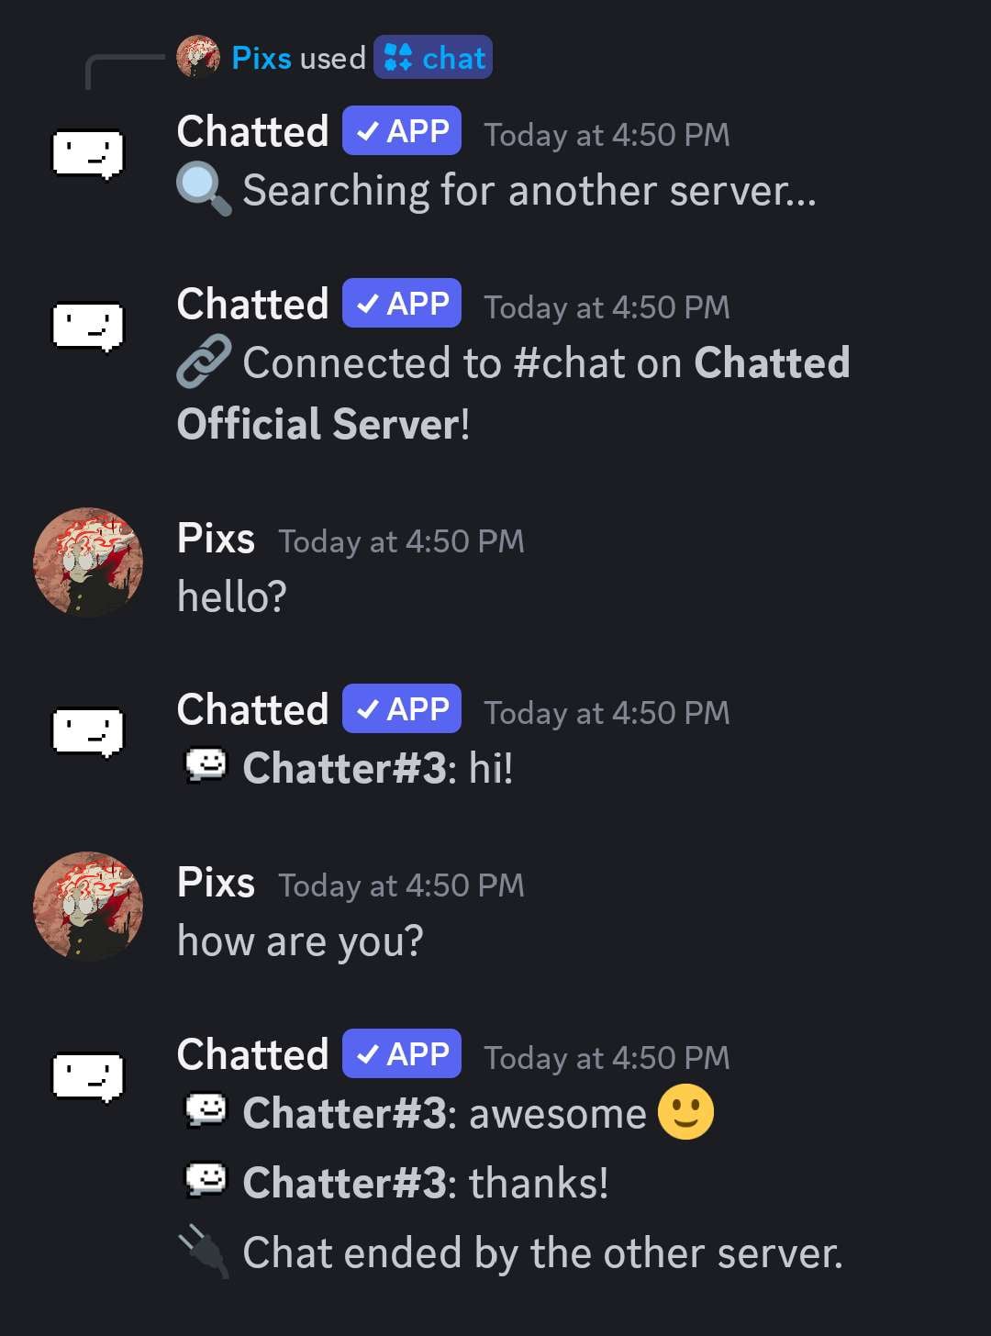
Task: Click timestamp on how are you message
Action: coord(401,885)
